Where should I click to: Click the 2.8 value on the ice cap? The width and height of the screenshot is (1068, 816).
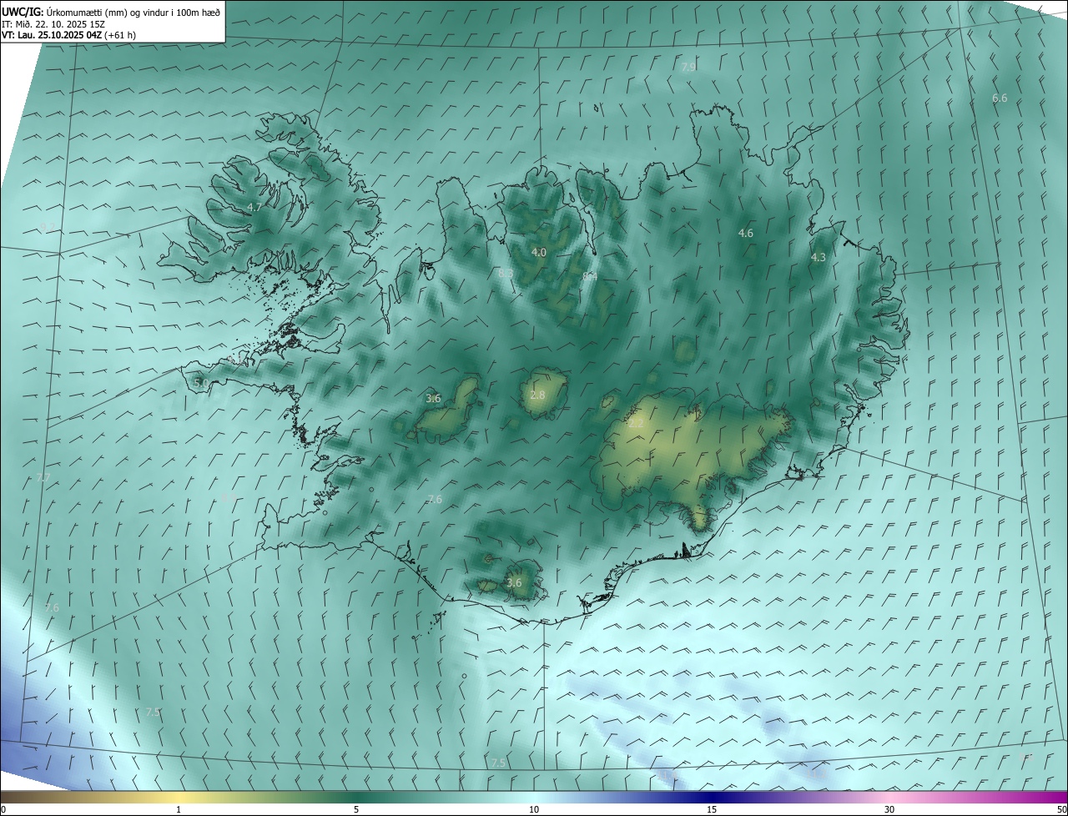click(537, 395)
